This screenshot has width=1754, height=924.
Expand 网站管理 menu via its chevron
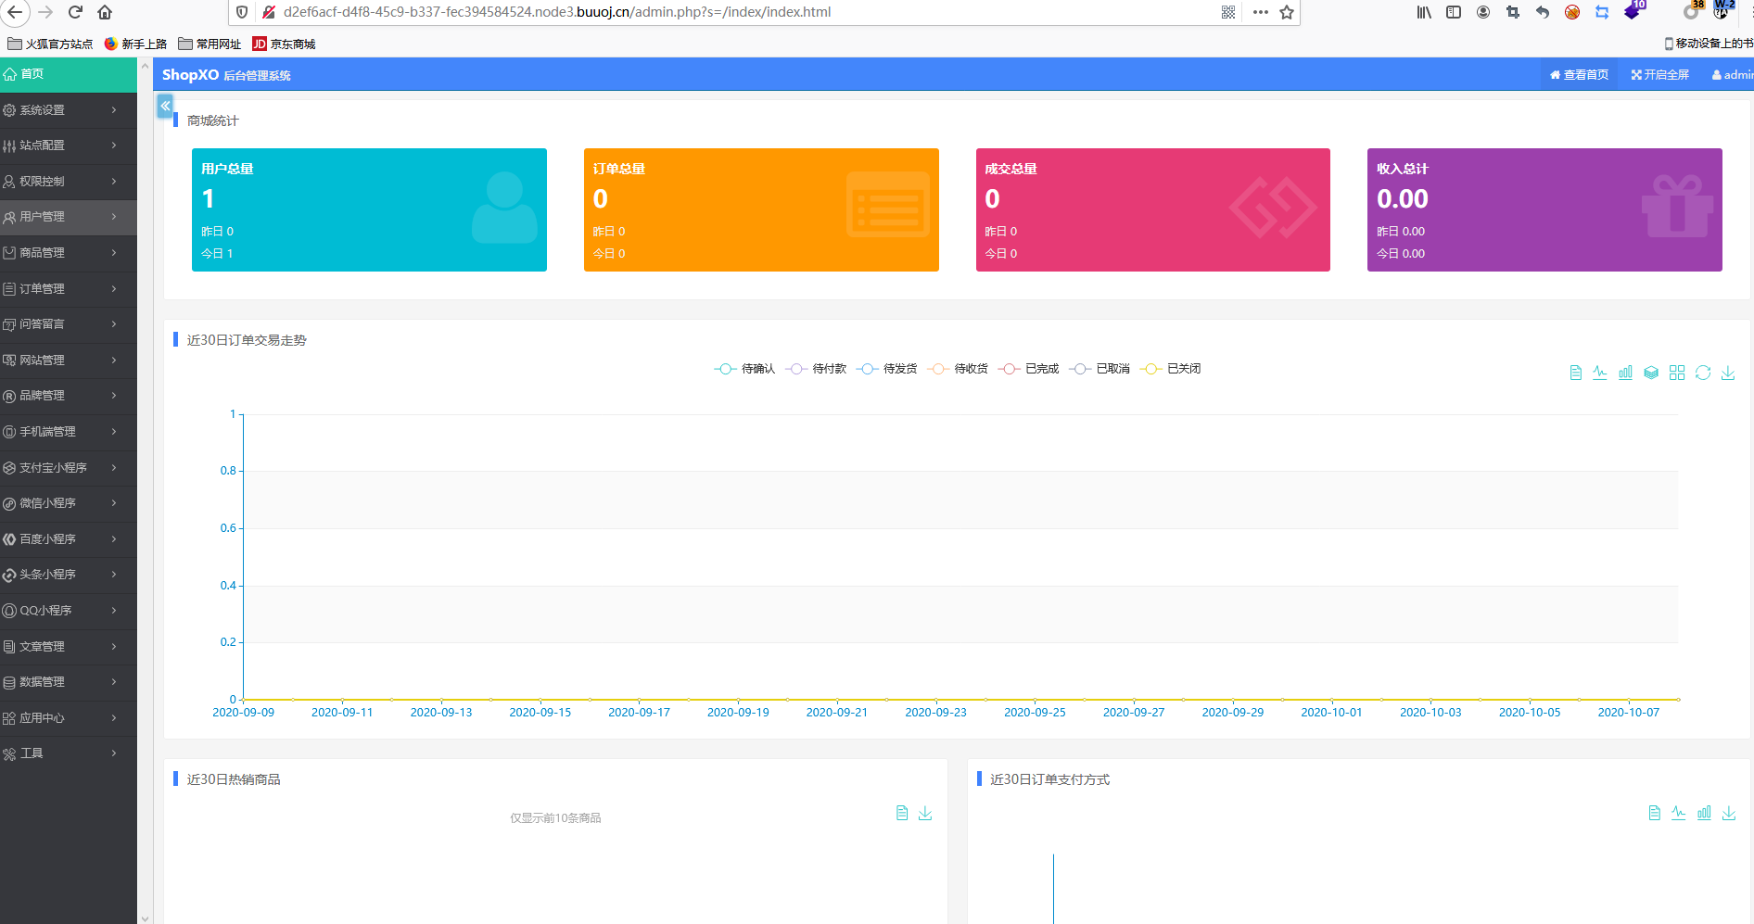[114, 361]
